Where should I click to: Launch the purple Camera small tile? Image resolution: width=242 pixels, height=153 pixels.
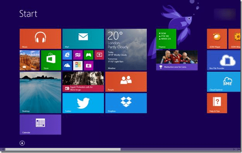(89, 65)
